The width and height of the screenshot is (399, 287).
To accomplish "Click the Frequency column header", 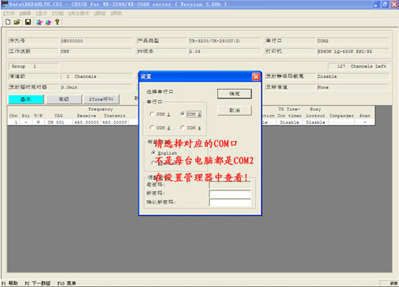I will 101,109.
